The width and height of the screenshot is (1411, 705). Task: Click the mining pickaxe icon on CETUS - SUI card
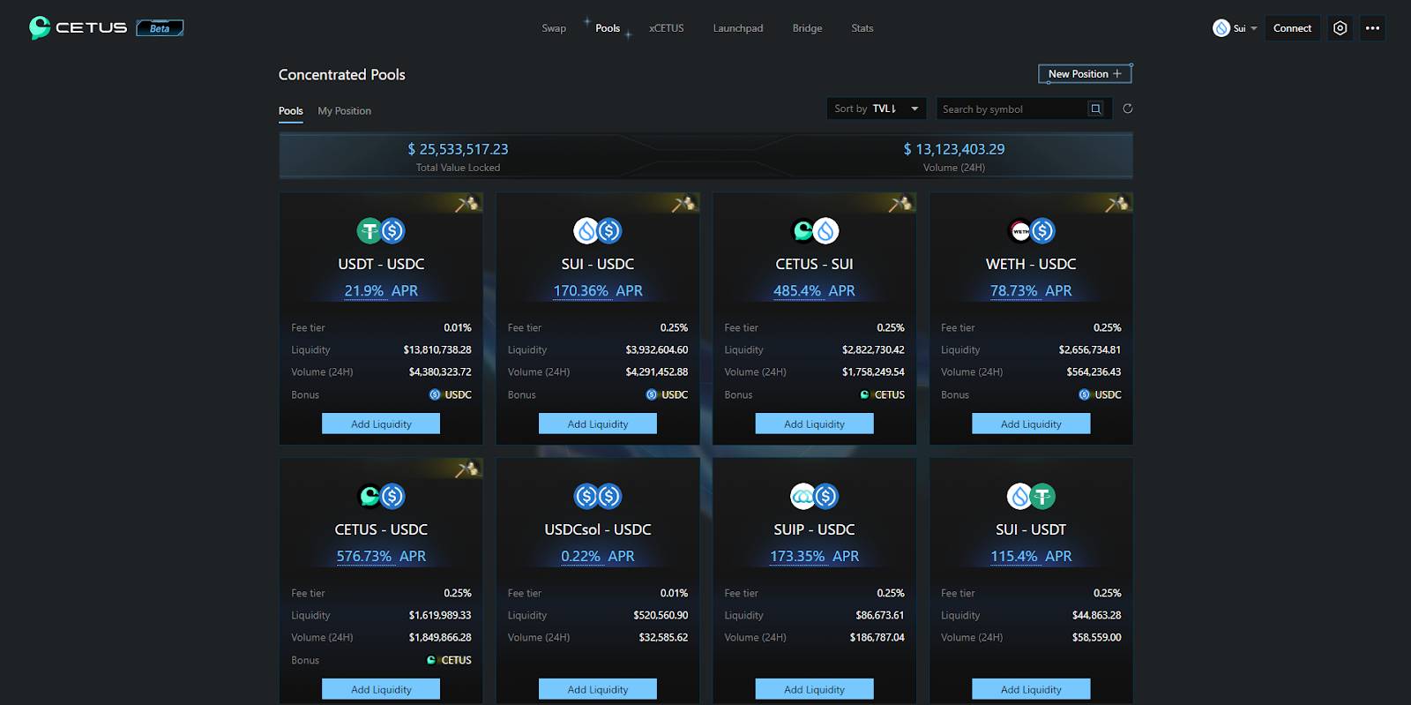click(900, 204)
